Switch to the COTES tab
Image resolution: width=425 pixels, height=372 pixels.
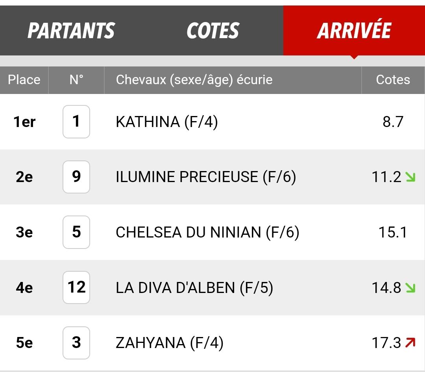[213, 30]
